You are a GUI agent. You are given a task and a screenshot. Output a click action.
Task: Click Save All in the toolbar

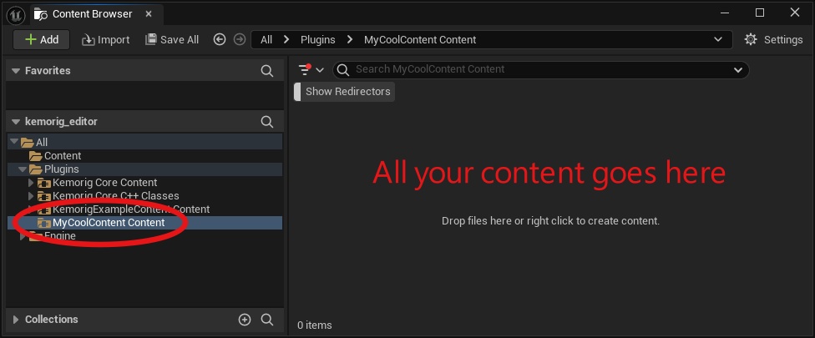[x=172, y=39]
